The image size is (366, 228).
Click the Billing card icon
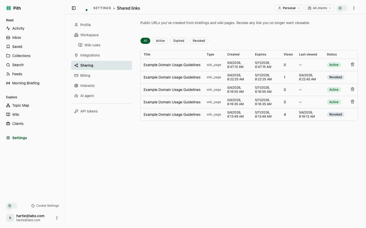click(x=76, y=75)
